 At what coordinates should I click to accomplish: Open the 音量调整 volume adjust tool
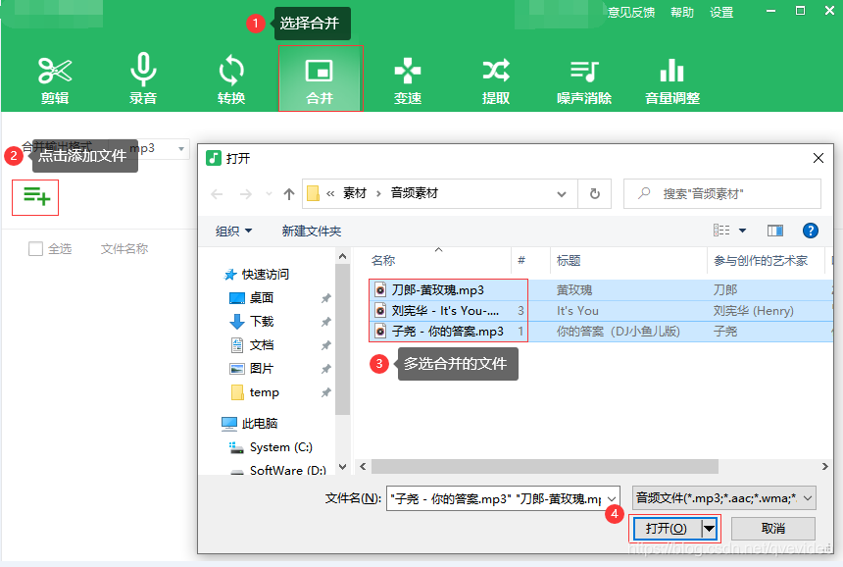coord(672,79)
